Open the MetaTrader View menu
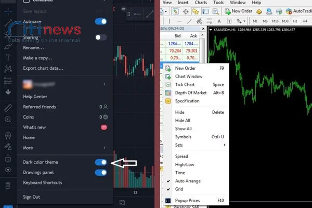 coord(167,3)
